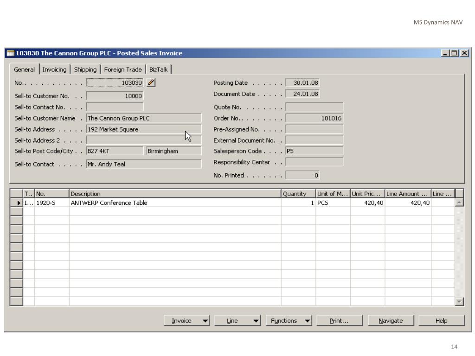Click the type cell of the 1920-S row
475x356 pixels.
[29, 203]
